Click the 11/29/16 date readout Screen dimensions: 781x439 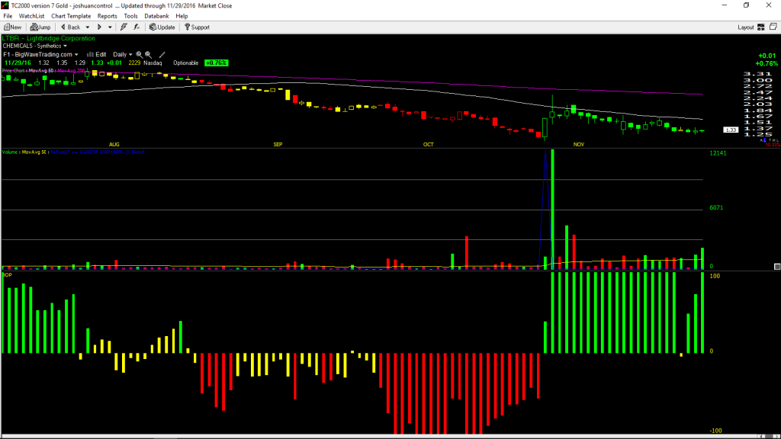click(18, 63)
